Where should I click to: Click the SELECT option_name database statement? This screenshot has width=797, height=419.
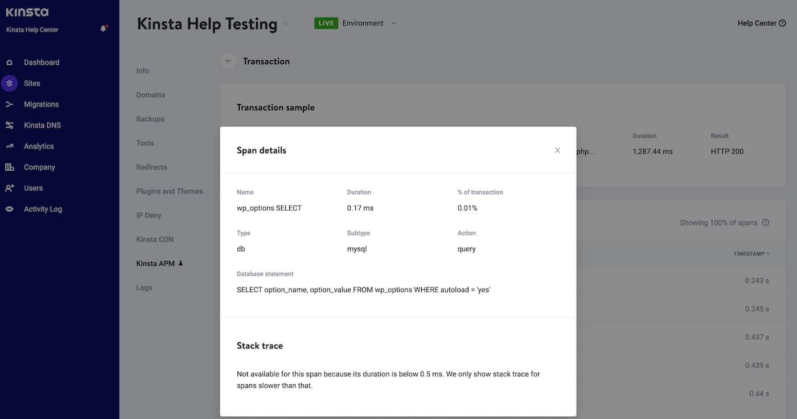pyautogui.click(x=364, y=290)
